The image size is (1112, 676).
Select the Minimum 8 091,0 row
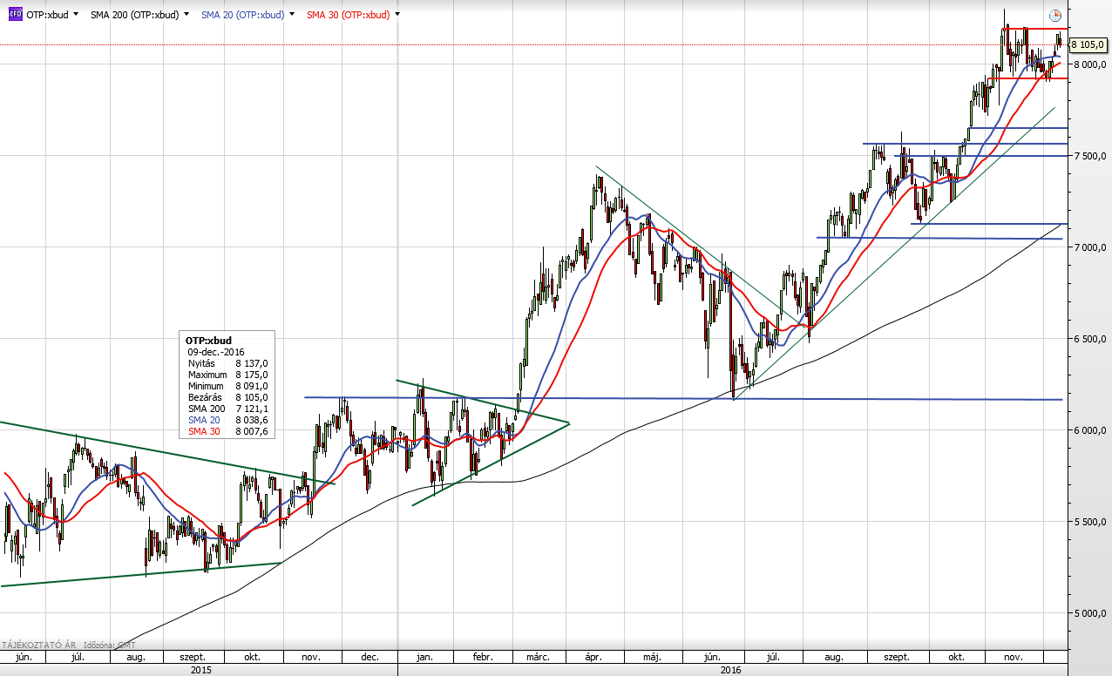point(227,386)
